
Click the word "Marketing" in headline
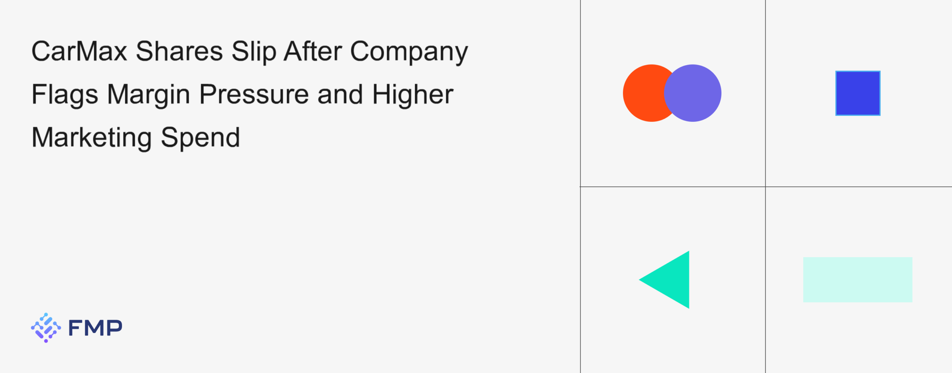click(91, 137)
